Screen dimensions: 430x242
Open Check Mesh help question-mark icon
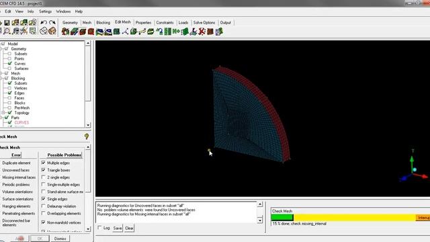pos(87,136)
